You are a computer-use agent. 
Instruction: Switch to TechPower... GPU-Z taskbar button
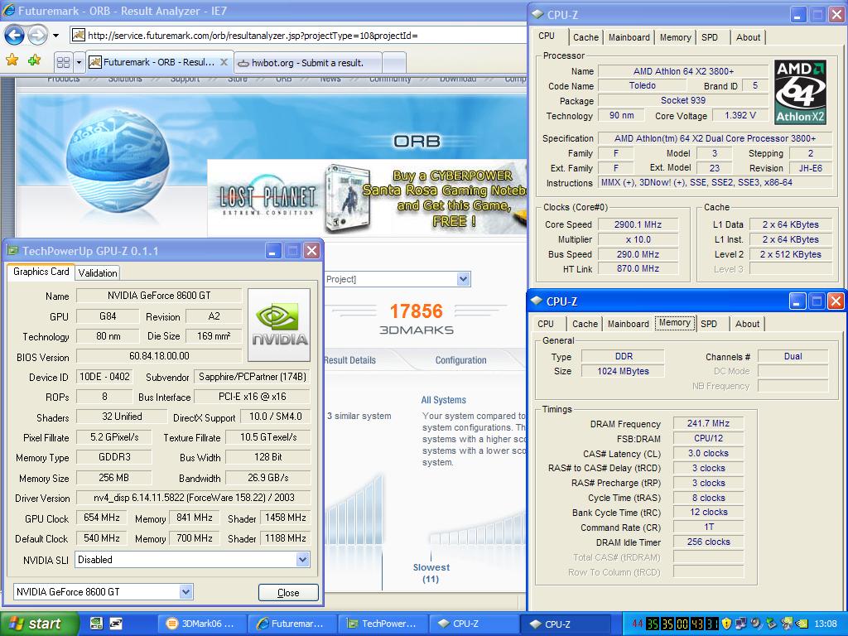tap(383, 624)
